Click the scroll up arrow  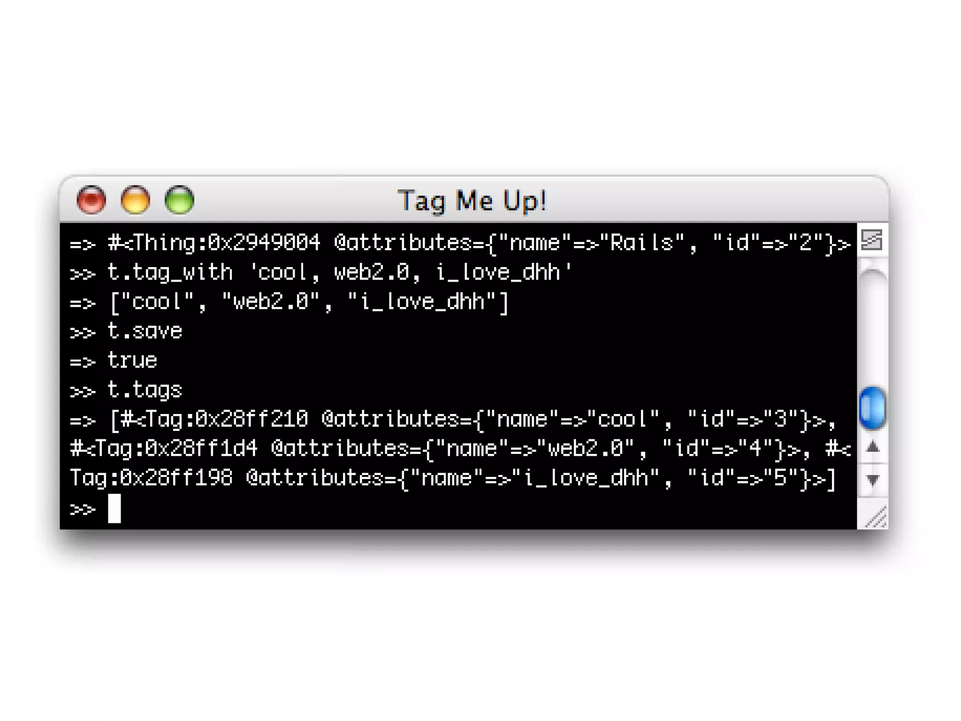tap(872, 447)
